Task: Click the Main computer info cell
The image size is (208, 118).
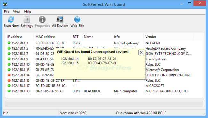Action: tap(125, 91)
